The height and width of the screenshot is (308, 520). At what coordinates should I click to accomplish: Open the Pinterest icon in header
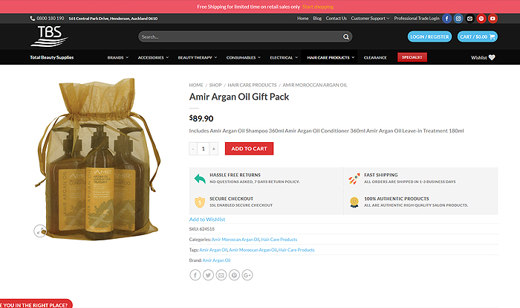point(481,19)
